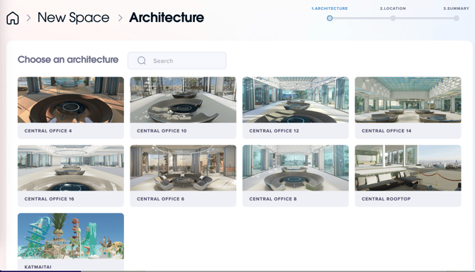The image size is (475, 272).
Task: Click the CENTRAL OFFICE 14 label
Action: (386, 131)
